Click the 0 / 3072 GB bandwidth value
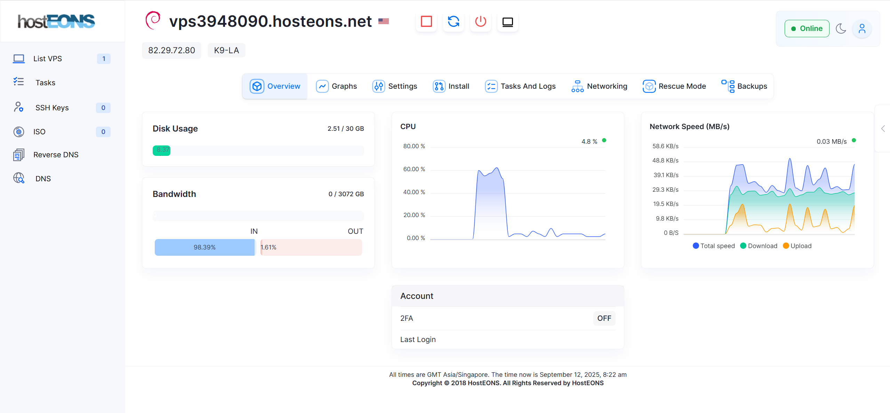 346,194
